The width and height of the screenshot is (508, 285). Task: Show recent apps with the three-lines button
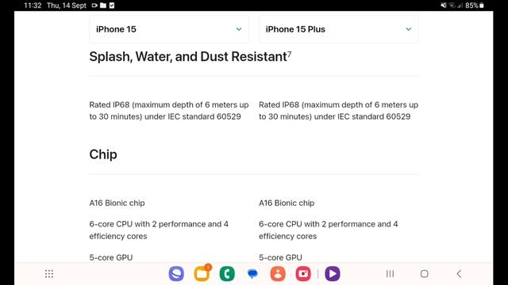point(390,274)
